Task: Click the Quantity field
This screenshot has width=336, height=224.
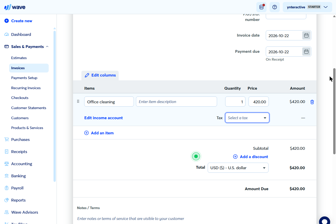Action: pos(235,102)
